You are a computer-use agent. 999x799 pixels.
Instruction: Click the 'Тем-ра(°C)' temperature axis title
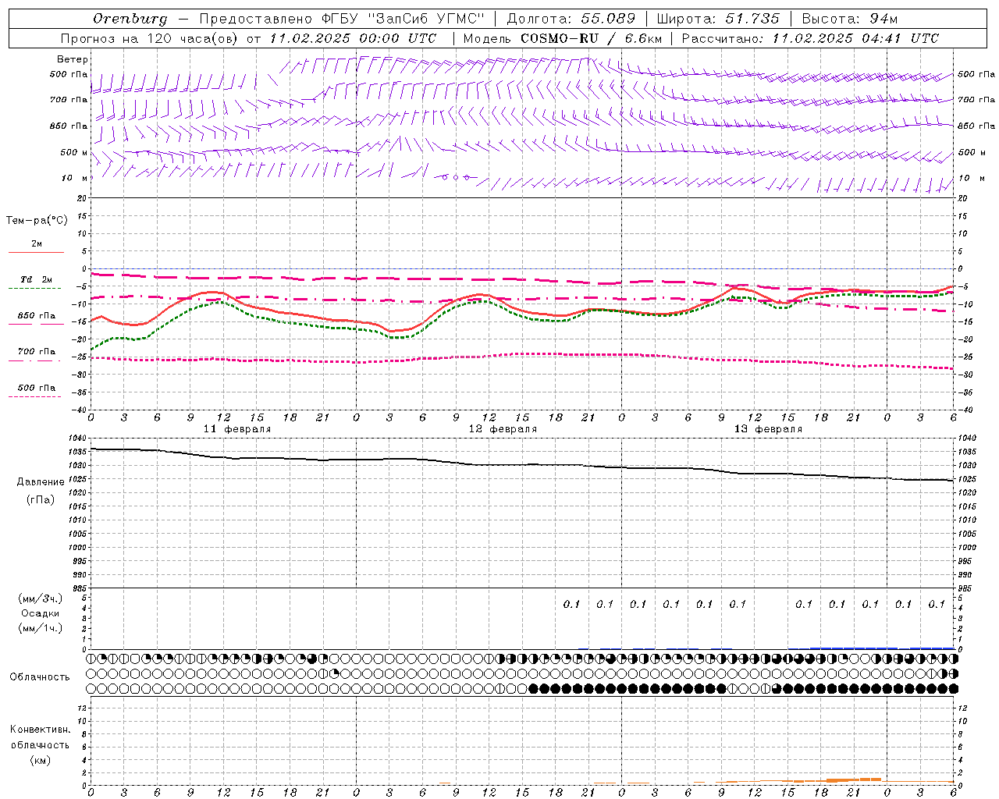[37, 221]
